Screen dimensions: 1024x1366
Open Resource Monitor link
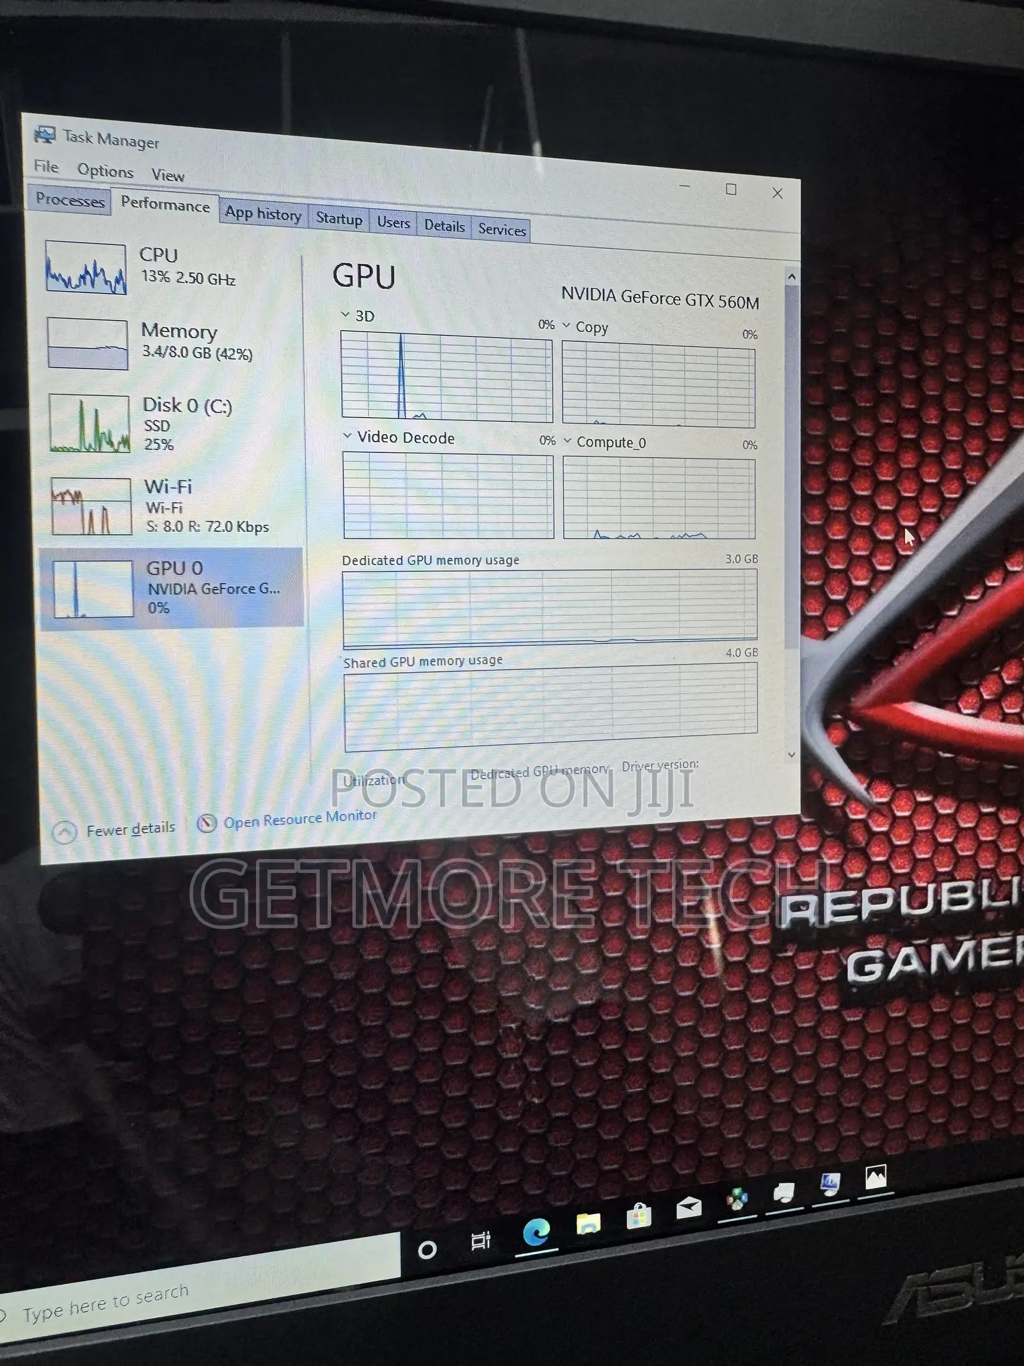(x=300, y=819)
